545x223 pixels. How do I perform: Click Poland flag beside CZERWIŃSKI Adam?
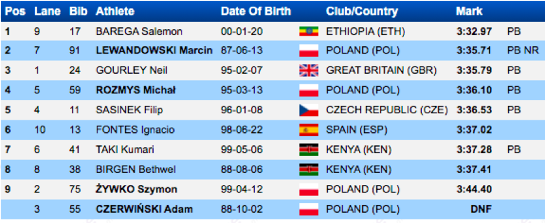coord(309,209)
